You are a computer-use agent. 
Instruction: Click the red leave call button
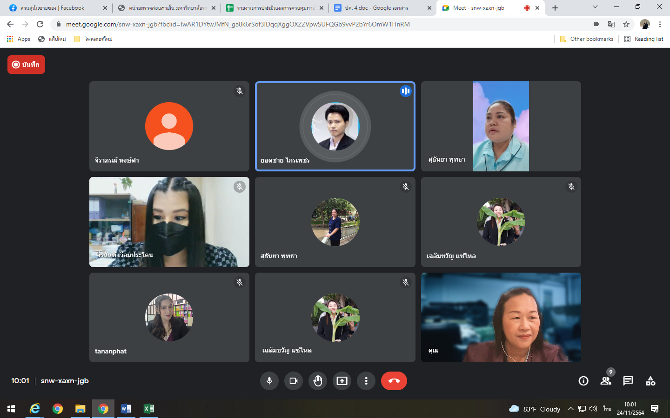[394, 381]
